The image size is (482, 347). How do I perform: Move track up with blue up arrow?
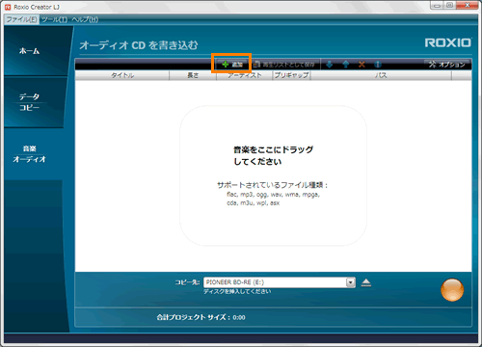click(x=346, y=65)
